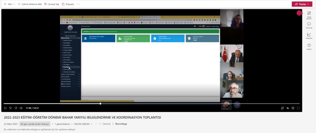The image size is (316, 133).
Task: Open toolbar more options ellipsis
Action: 78,4
